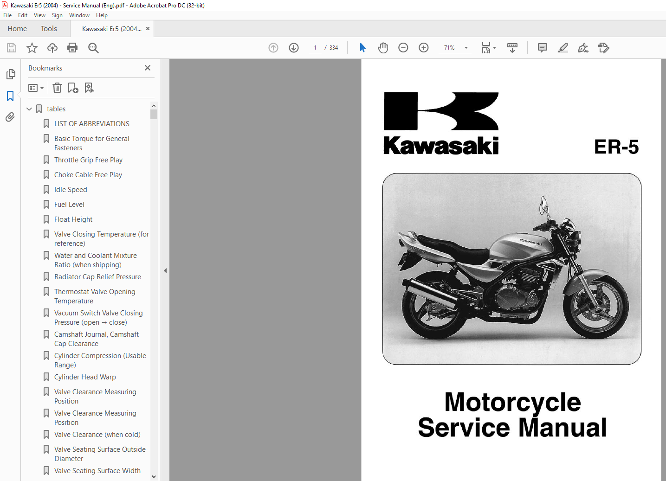The image size is (666, 481).
Task: Close the Kawasaki Er5 document tab
Action: click(148, 29)
